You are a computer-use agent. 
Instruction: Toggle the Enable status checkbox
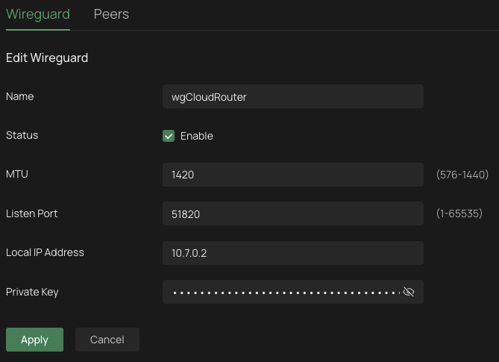coord(169,136)
